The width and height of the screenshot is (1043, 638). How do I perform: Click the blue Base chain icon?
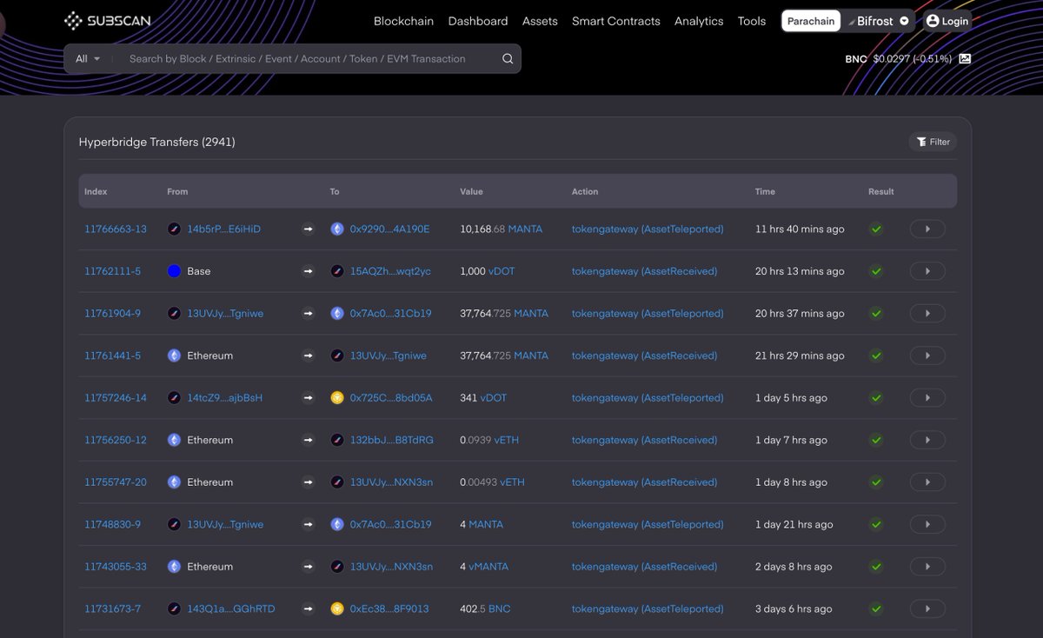(174, 271)
